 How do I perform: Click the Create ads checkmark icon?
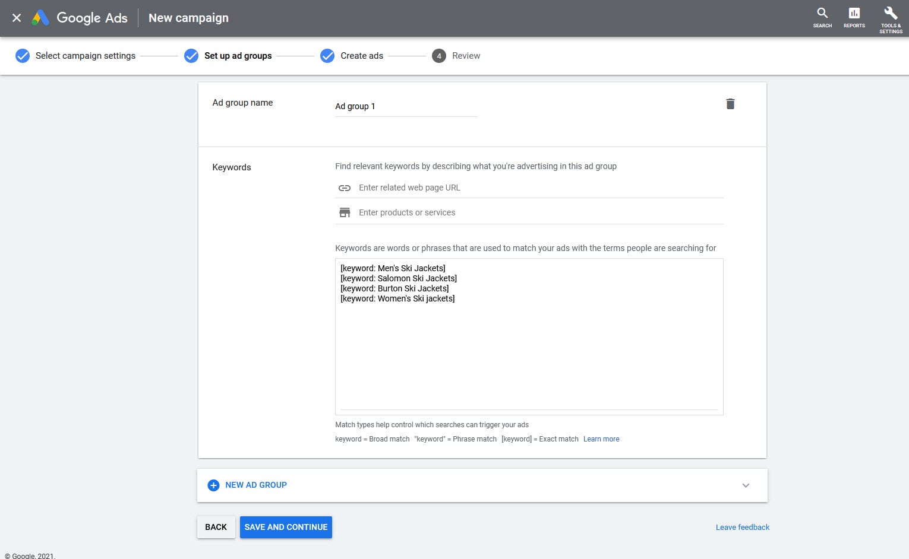coord(327,56)
